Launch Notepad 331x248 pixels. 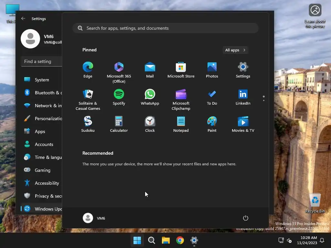click(181, 124)
